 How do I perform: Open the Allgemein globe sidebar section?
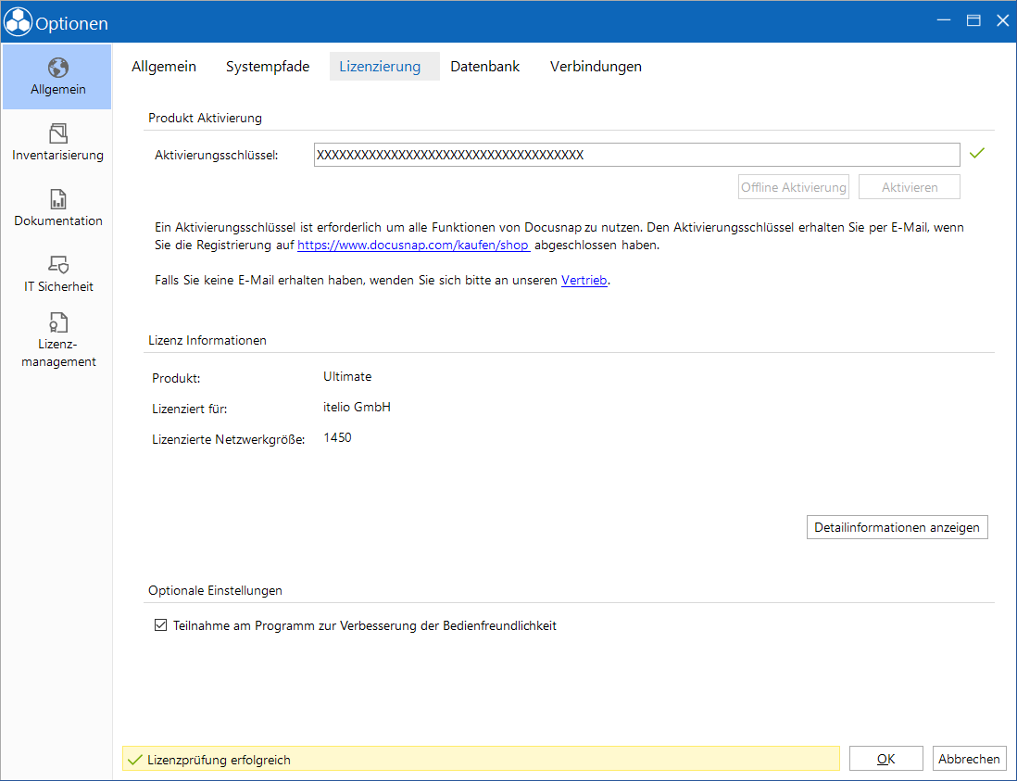(57, 68)
